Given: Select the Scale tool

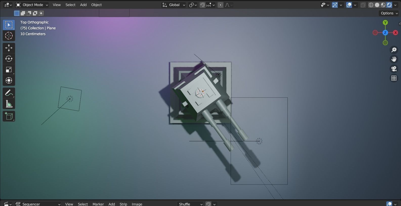Looking at the screenshot, I should tap(9, 70).
